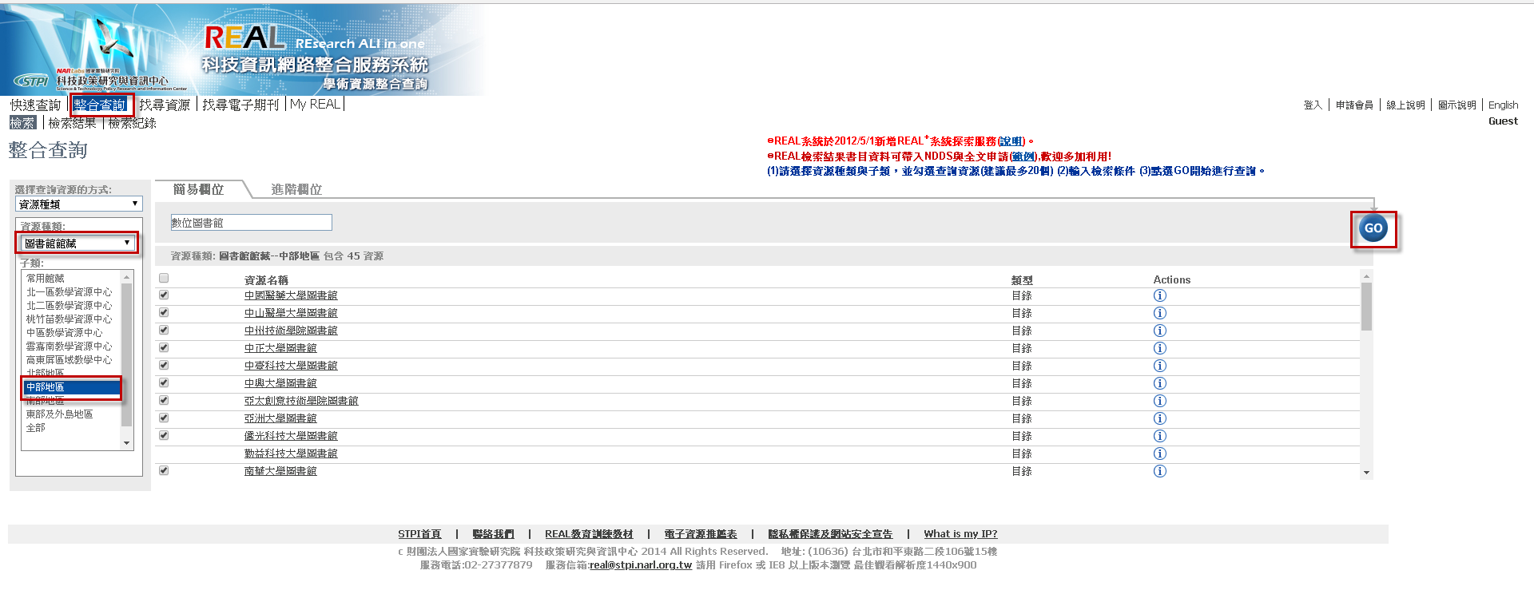Show info for 中正大學圖書館
1534x610 pixels.
1160,348
